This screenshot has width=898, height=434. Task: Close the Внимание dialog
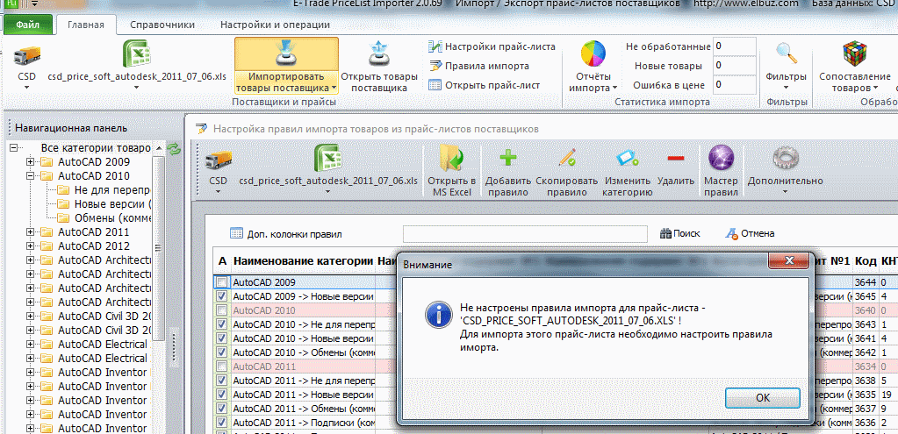pyautogui.click(x=788, y=260)
